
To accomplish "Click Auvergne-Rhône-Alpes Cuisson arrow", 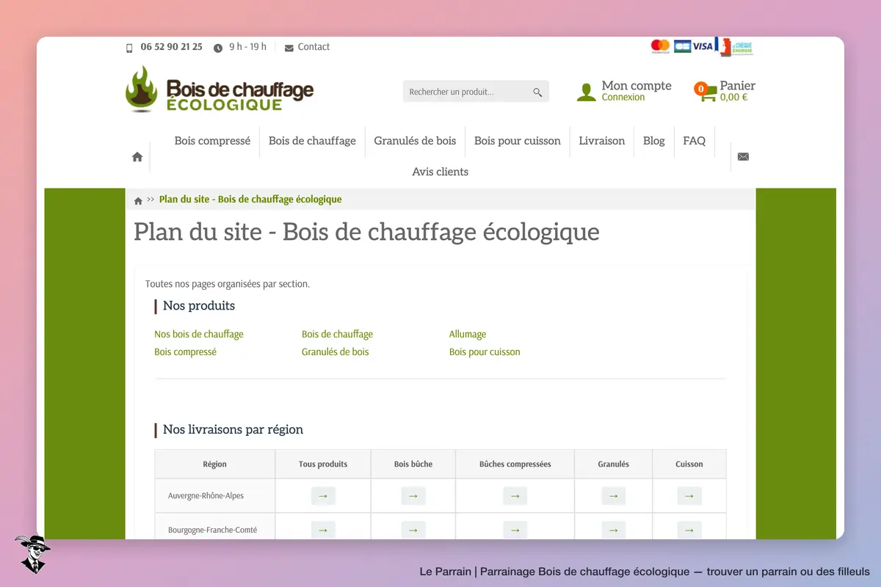I will click(689, 496).
